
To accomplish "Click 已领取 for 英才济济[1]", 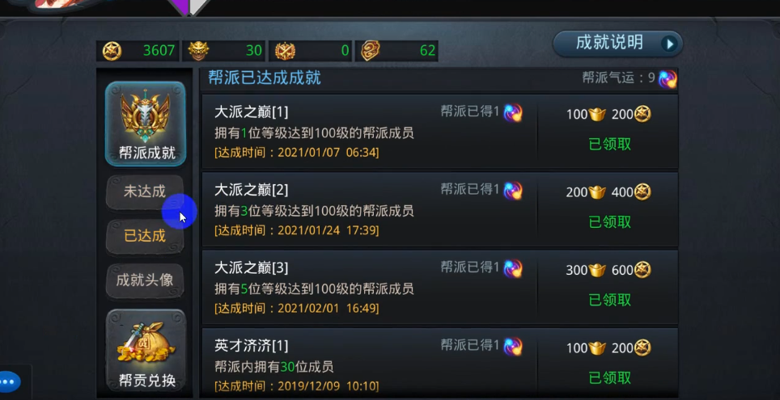I will coord(610,378).
